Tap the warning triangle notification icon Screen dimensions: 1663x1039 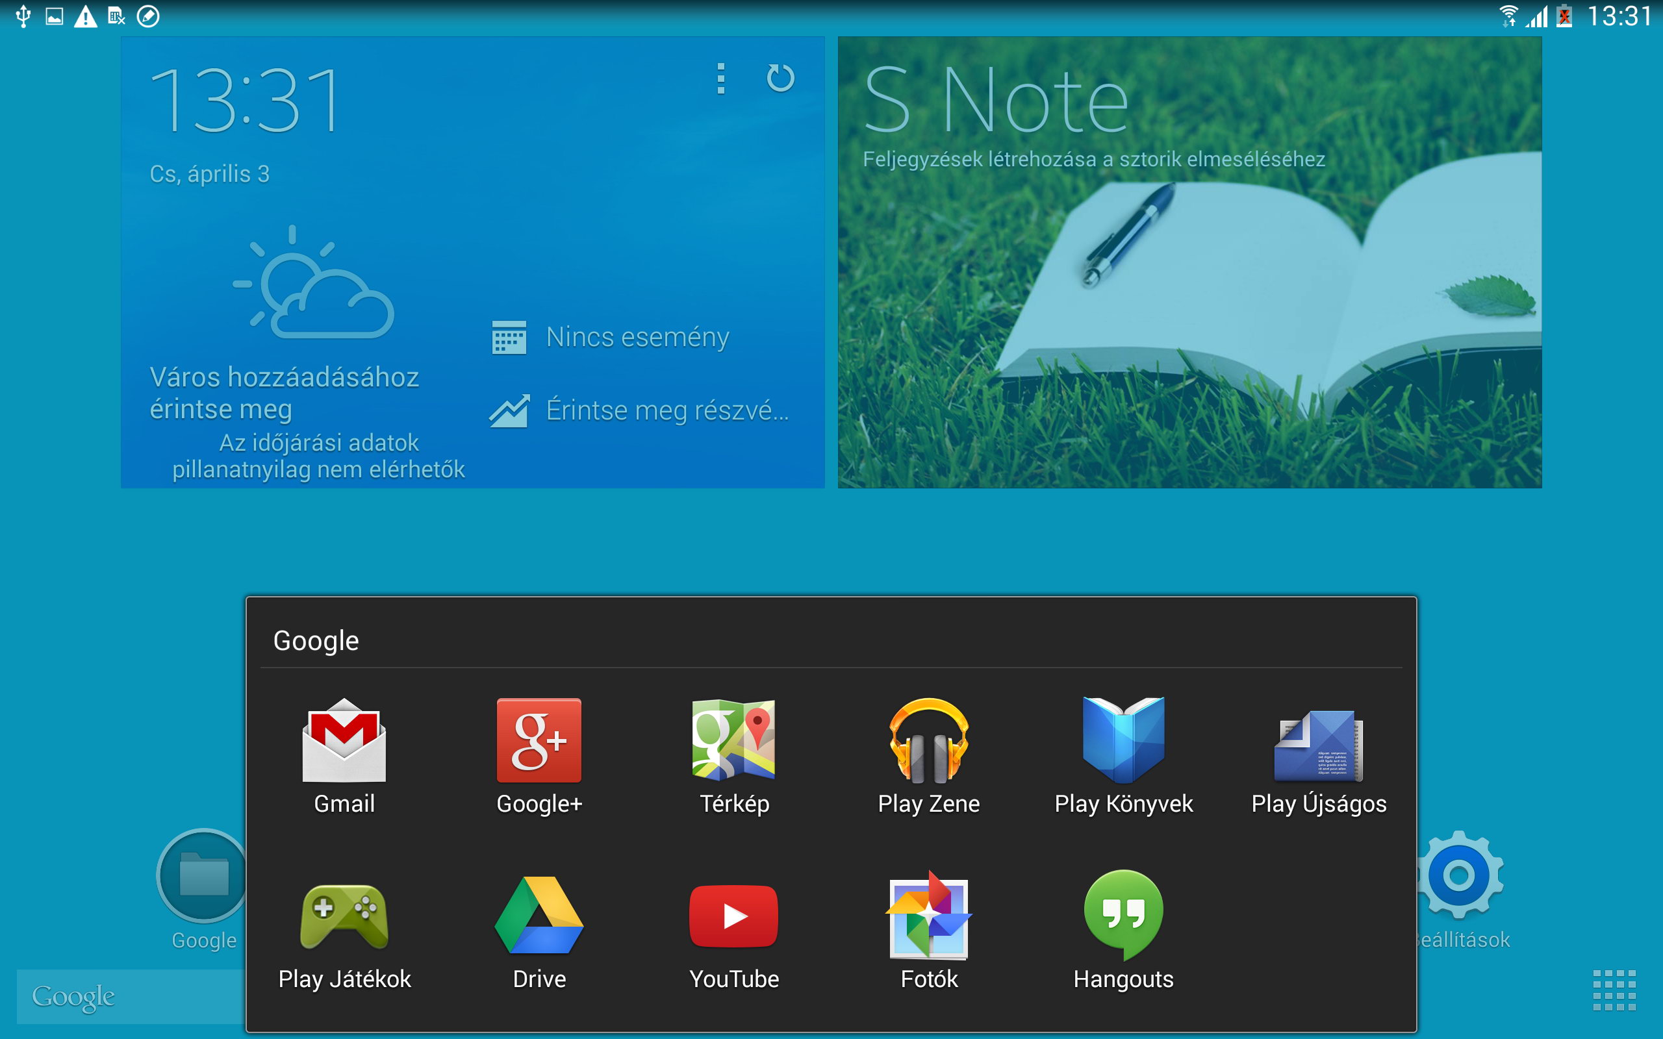[x=85, y=16]
